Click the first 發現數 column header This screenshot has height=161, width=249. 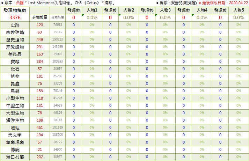pyautogui.click(x=74, y=10)
